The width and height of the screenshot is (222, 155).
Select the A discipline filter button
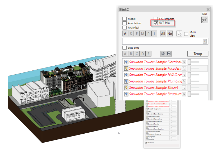(x=125, y=34)
